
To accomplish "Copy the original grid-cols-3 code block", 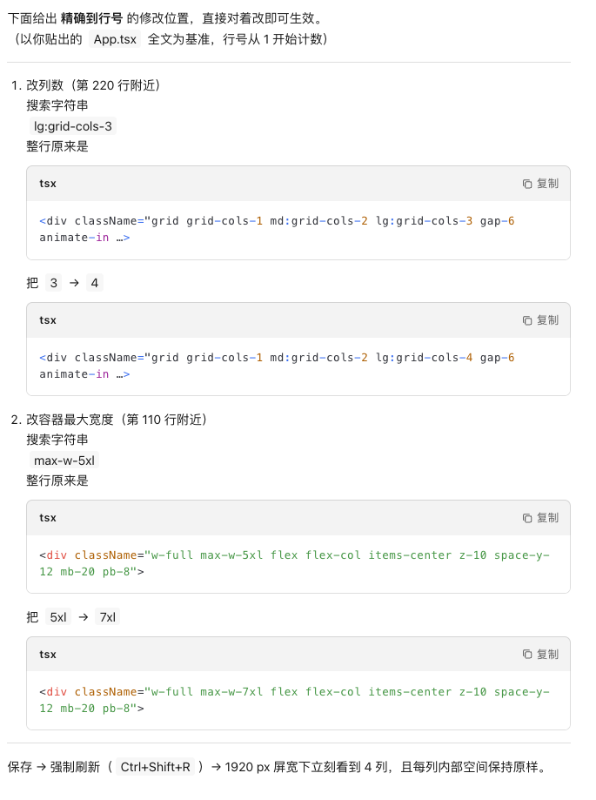I will click(540, 184).
